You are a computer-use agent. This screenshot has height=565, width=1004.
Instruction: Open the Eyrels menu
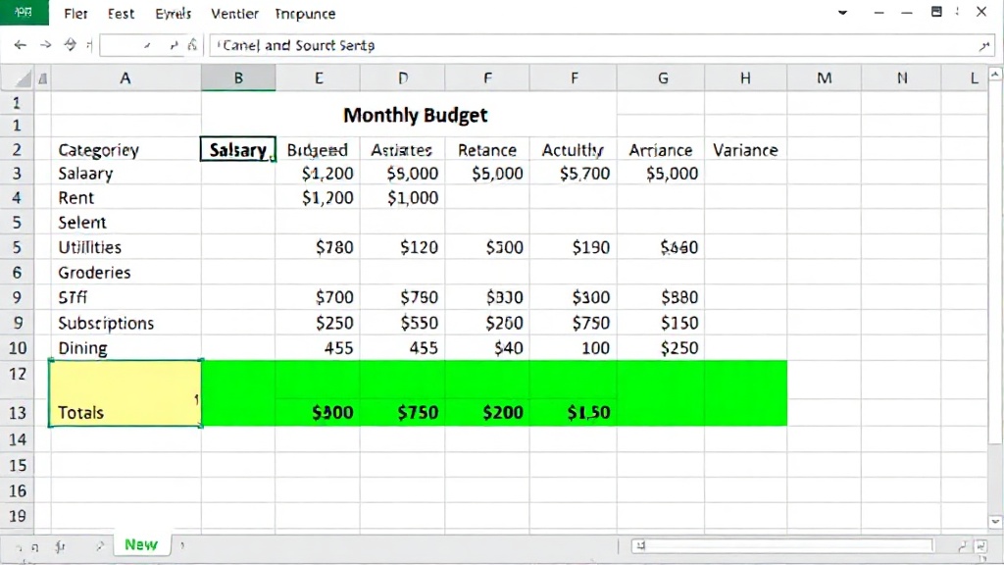[x=173, y=14]
